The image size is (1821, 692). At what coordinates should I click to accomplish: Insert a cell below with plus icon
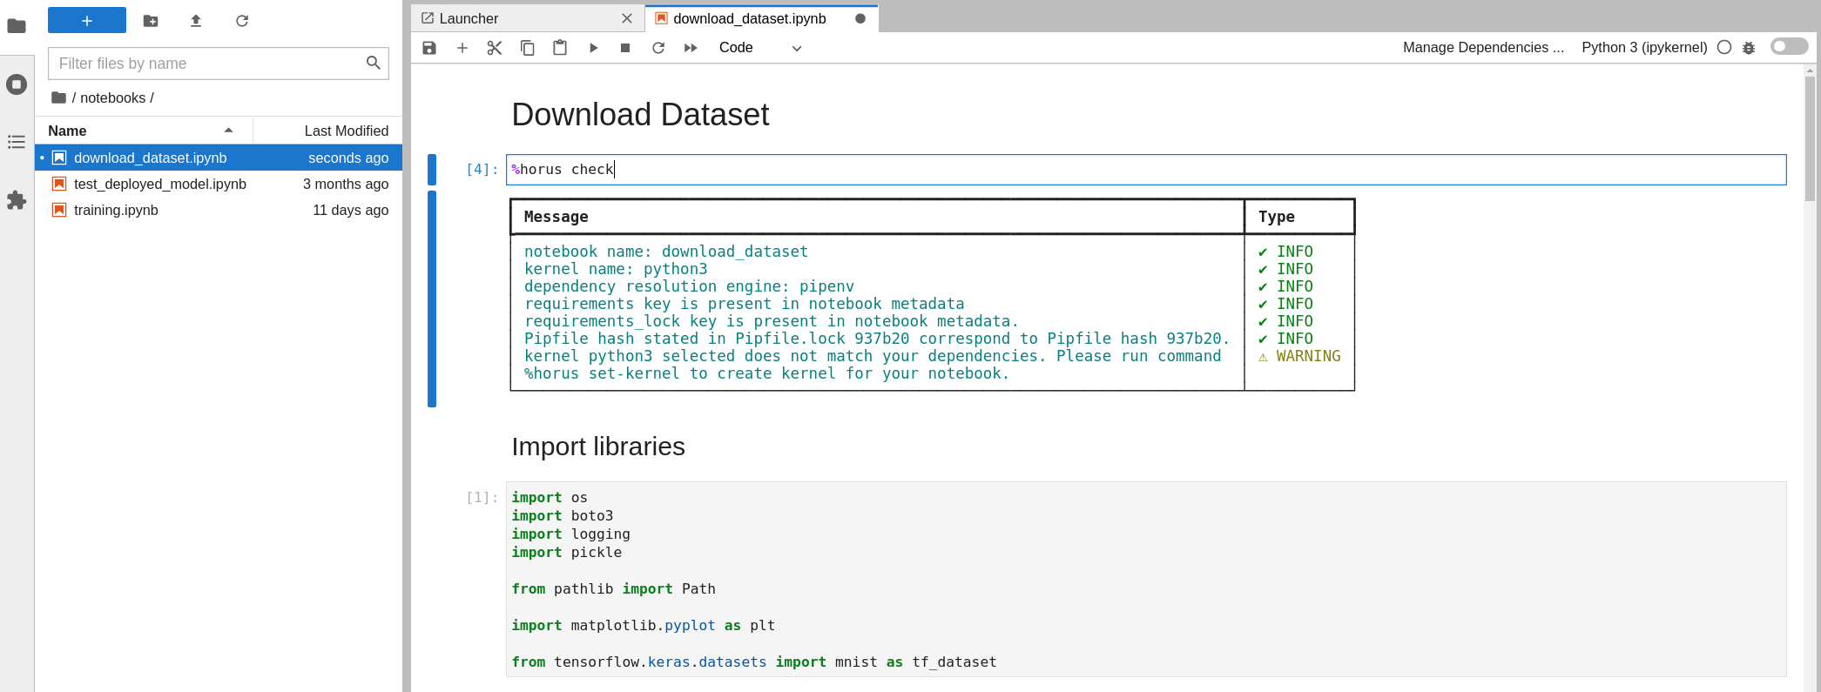click(462, 48)
